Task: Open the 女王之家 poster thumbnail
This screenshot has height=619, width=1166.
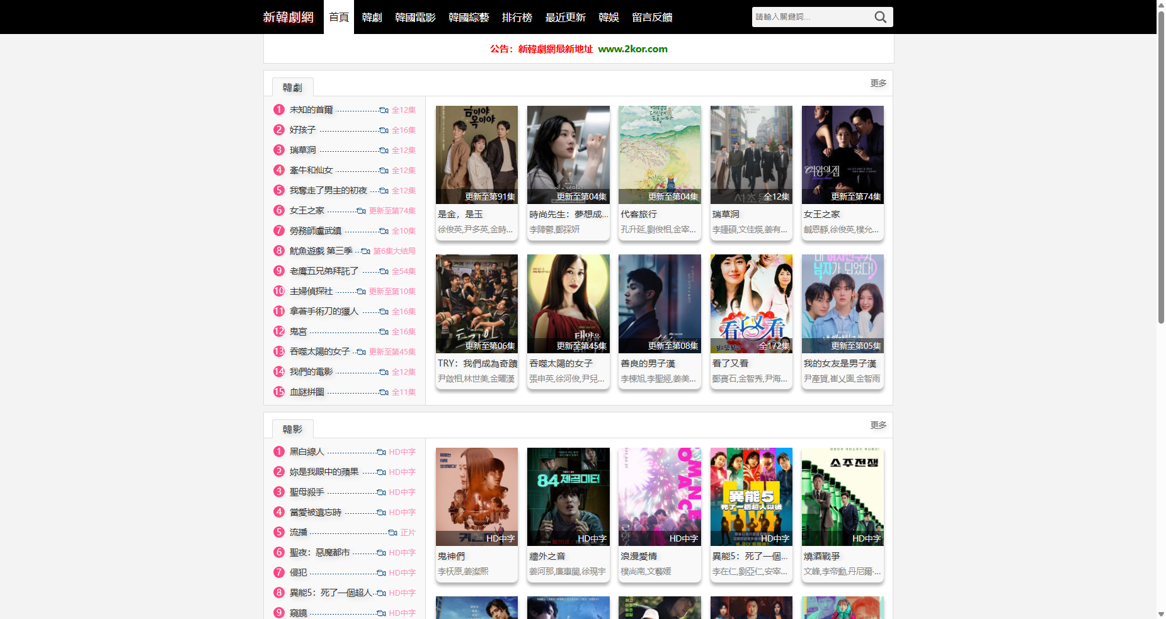Action: (x=843, y=155)
